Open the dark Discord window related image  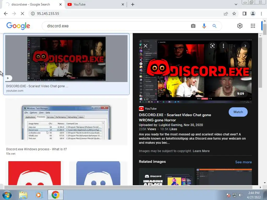pyautogui.click(x=224, y=177)
